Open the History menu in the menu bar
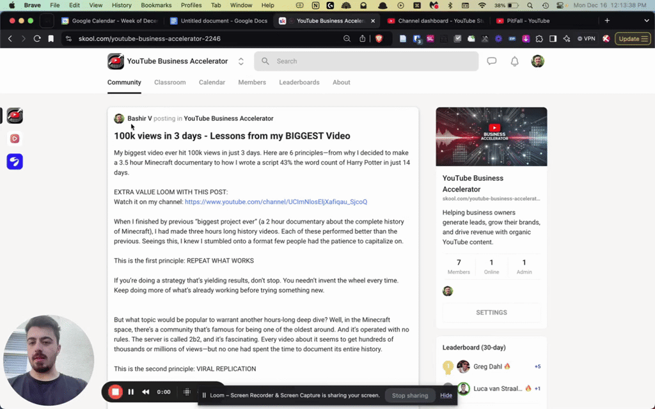 pyautogui.click(x=122, y=5)
